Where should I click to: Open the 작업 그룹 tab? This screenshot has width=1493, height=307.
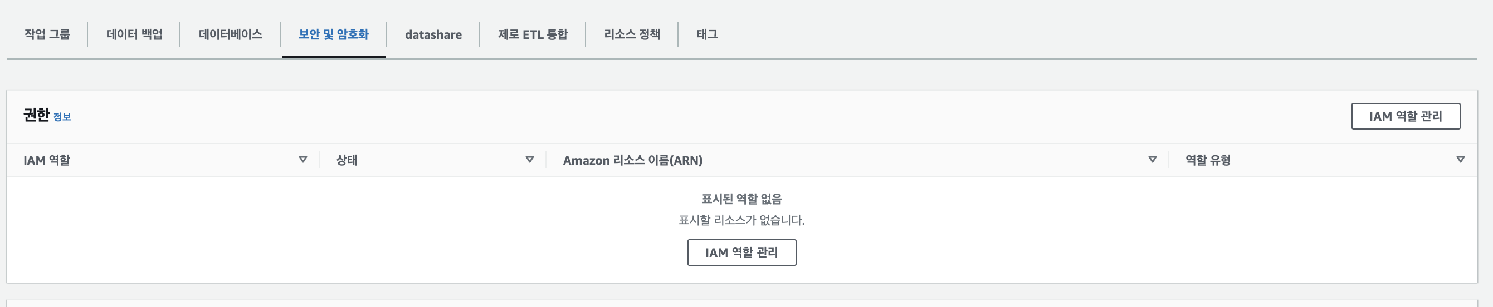pyautogui.click(x=47, y=34)
